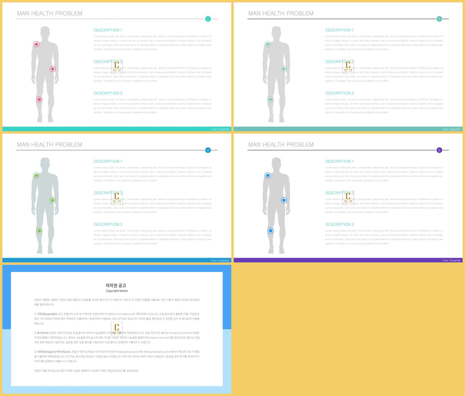Select the blue hip marker on slide 5
465x396 pixels.
[x=284, y=200]
